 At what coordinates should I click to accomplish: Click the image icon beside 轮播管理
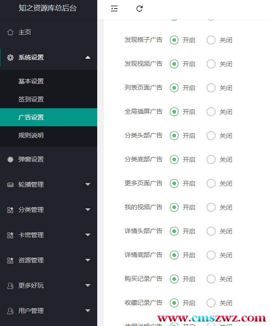pyautogui.click(x=10, y=185)
